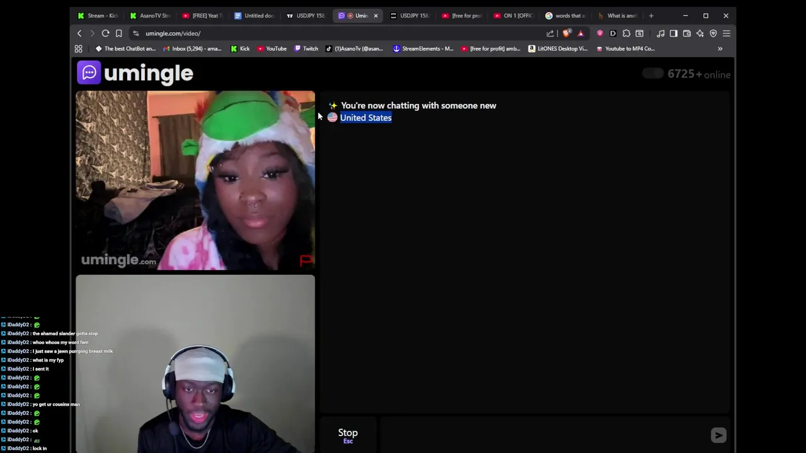Switch to the 'words that a' Google tab
This screenshot has width=806, height=453.
[565, 16]
